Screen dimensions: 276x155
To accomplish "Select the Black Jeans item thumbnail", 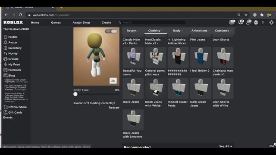I will (x=133, y=89).
